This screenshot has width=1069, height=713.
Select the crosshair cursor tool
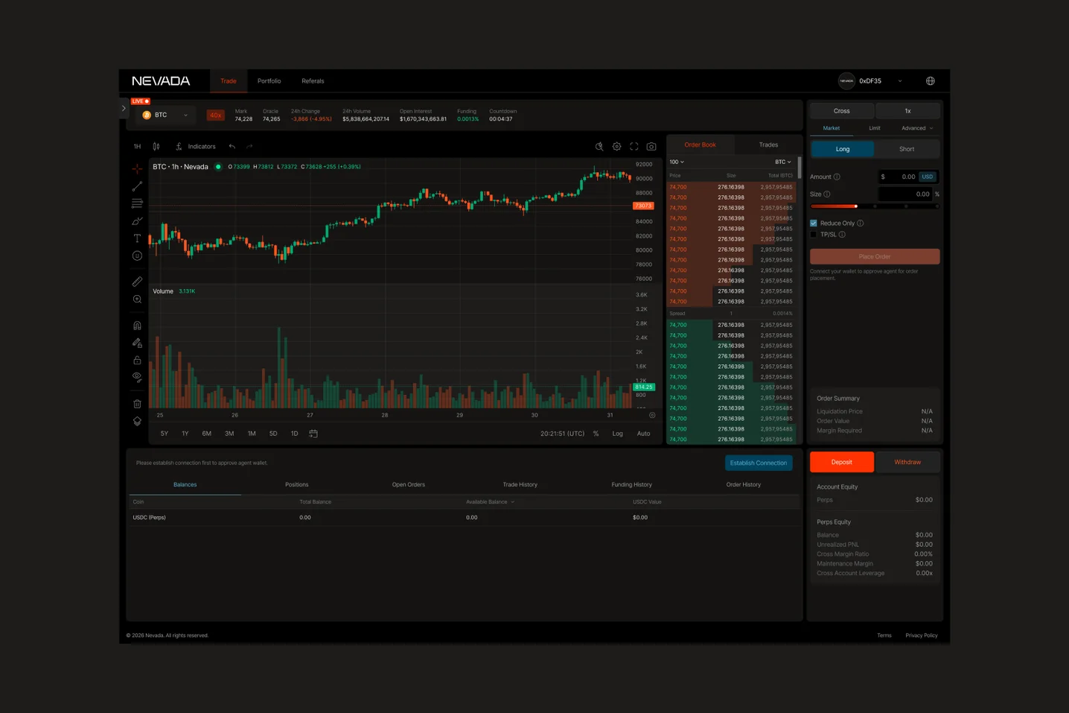(x=137, y=169)
